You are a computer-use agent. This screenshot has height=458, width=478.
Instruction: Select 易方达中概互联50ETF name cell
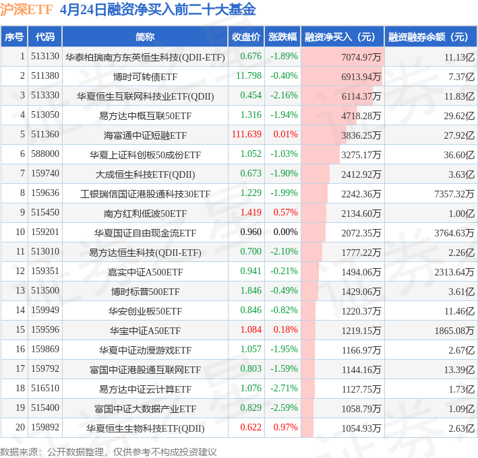pos(145,116)
